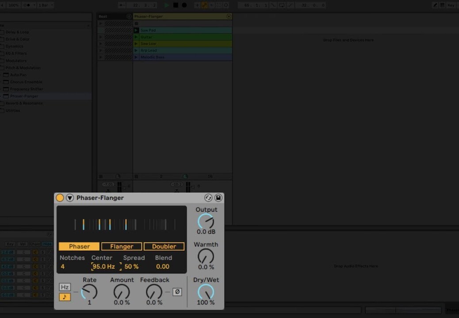Show the Chain select editor in the rack

tap(35, 244)
